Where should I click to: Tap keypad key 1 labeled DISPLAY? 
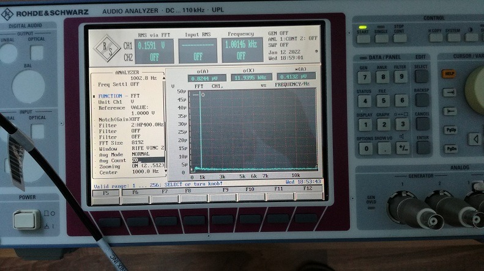coord(365,125)
